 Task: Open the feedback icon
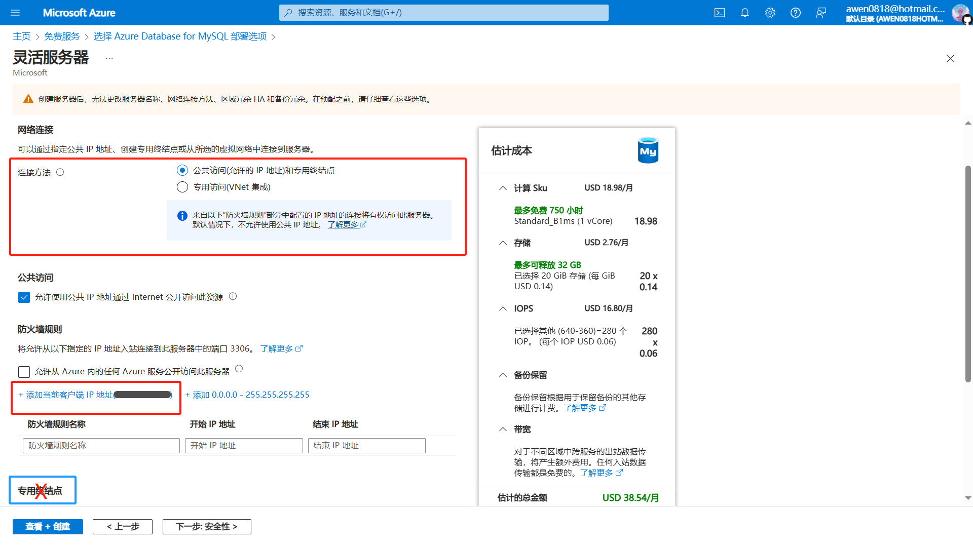tap(821, 13)
